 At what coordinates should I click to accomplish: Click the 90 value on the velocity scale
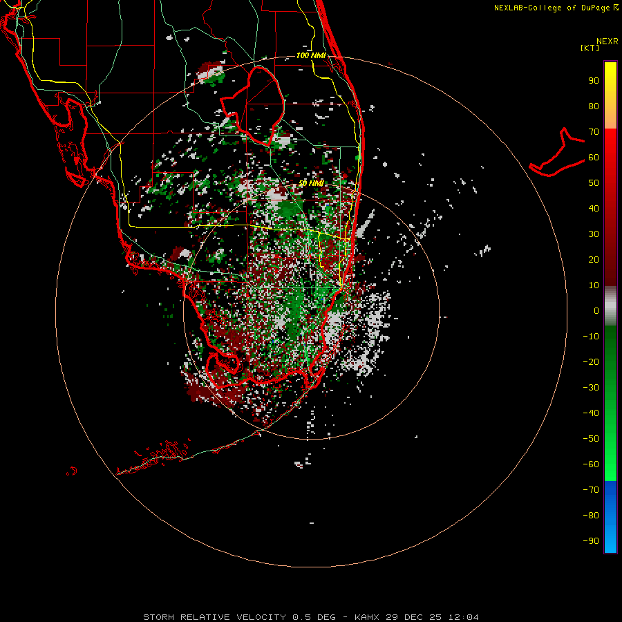[594, 81]
